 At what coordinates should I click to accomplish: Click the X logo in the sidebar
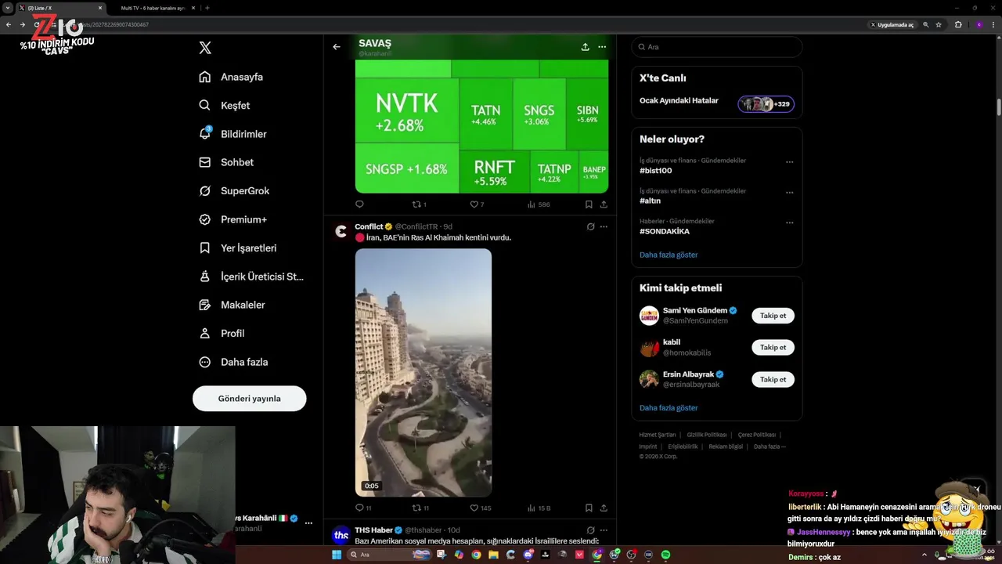205,48
